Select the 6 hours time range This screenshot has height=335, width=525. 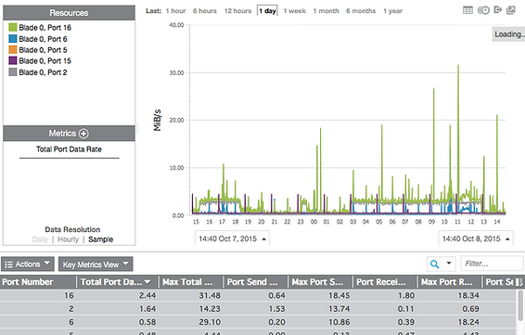point(205,11)
